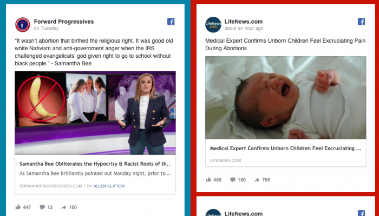Click Facebook icon on Forward Progressives post

(x=171, y=22)
